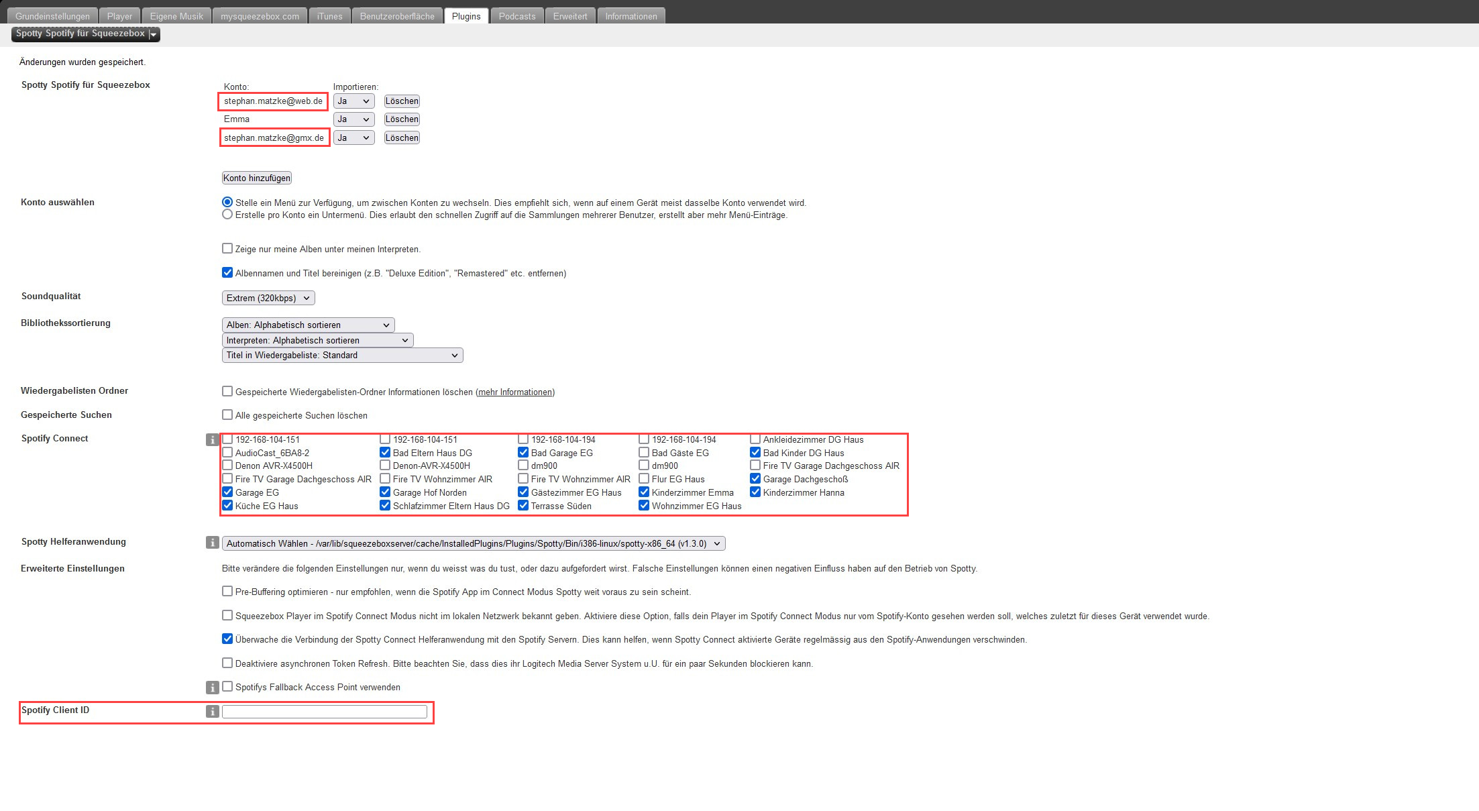Enable Flur EG Haus checkbox

644,478
